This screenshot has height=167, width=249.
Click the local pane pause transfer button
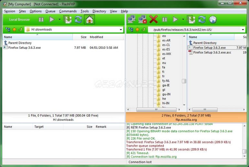click(41, 19)
